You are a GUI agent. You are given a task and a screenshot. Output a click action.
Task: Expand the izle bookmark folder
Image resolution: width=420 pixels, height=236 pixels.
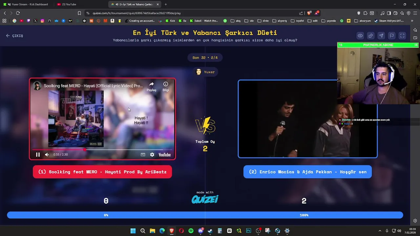249,21
